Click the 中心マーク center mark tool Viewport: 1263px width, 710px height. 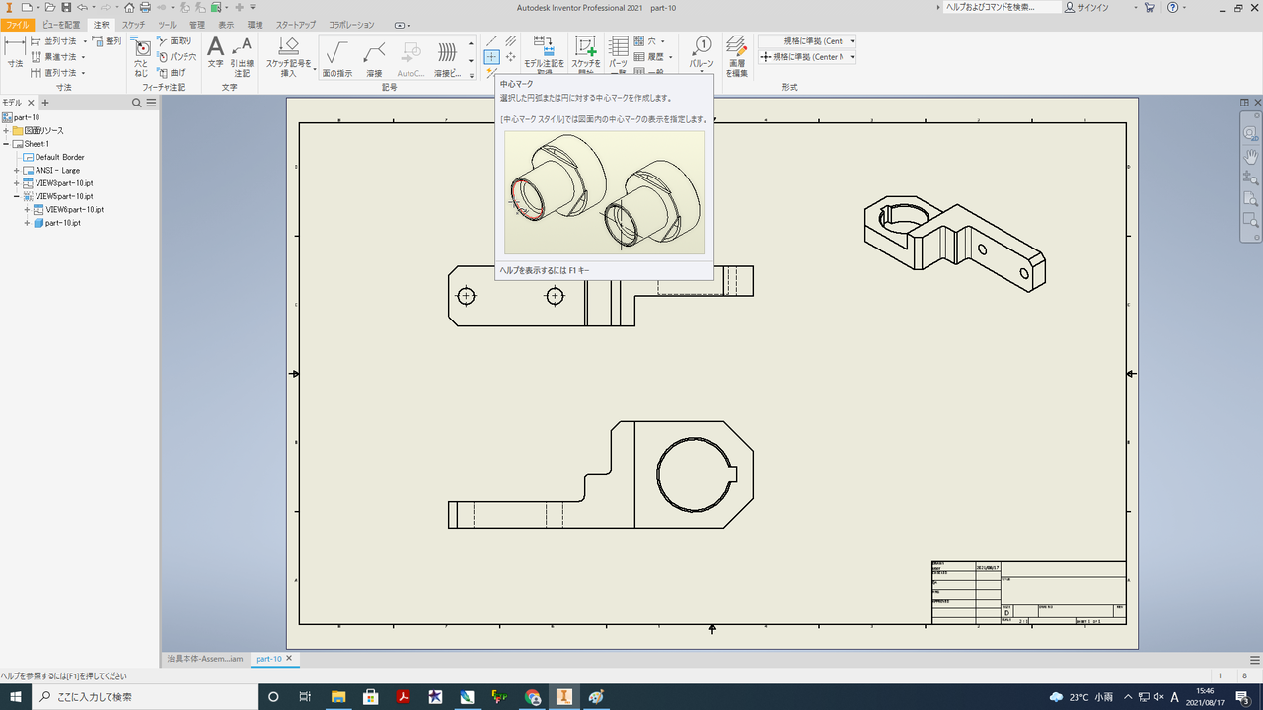tap(491, 57)
